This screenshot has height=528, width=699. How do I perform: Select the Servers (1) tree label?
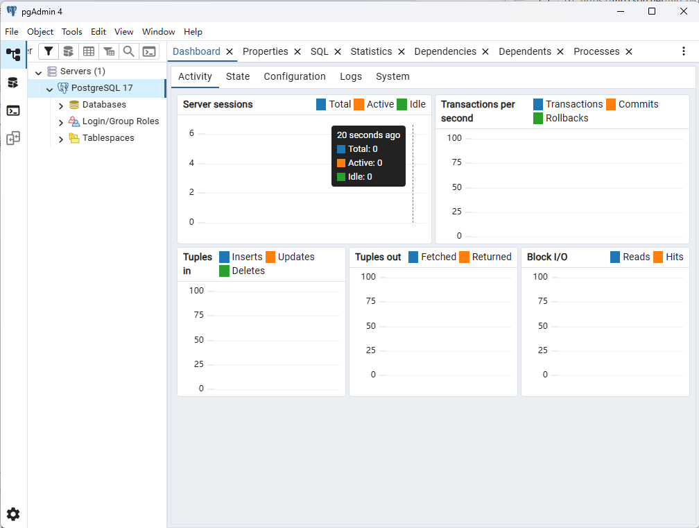[x=83, y=71]
